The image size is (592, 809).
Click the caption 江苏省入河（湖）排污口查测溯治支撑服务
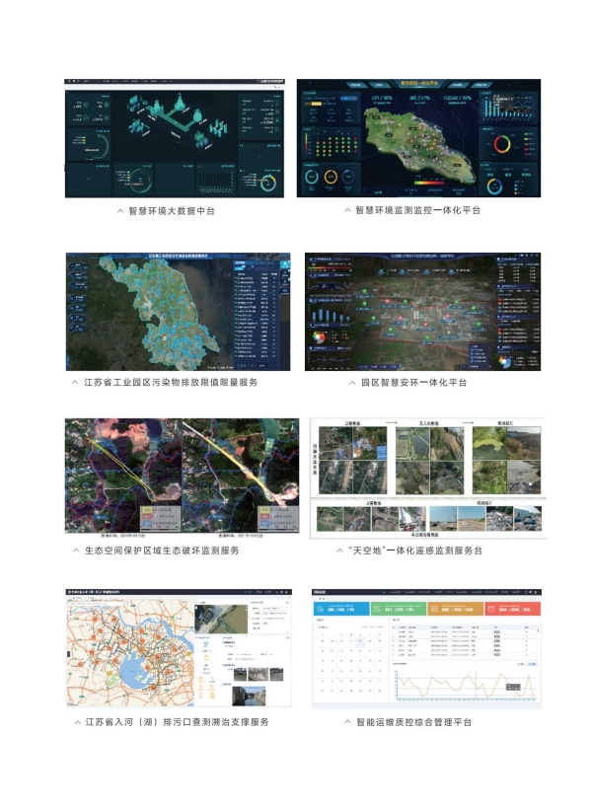(177, 722)
